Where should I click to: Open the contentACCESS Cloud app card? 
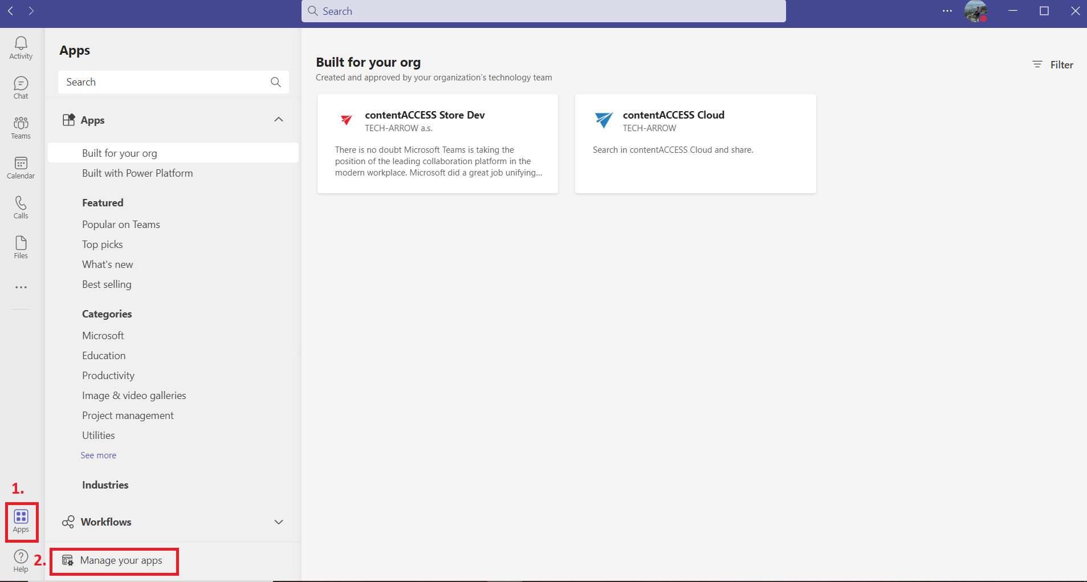click(x=695, y=144)
